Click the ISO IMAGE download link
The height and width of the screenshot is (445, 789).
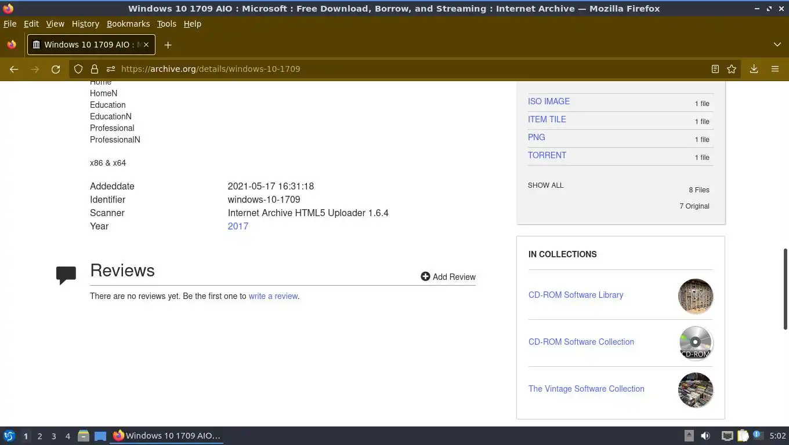point(549,101)
